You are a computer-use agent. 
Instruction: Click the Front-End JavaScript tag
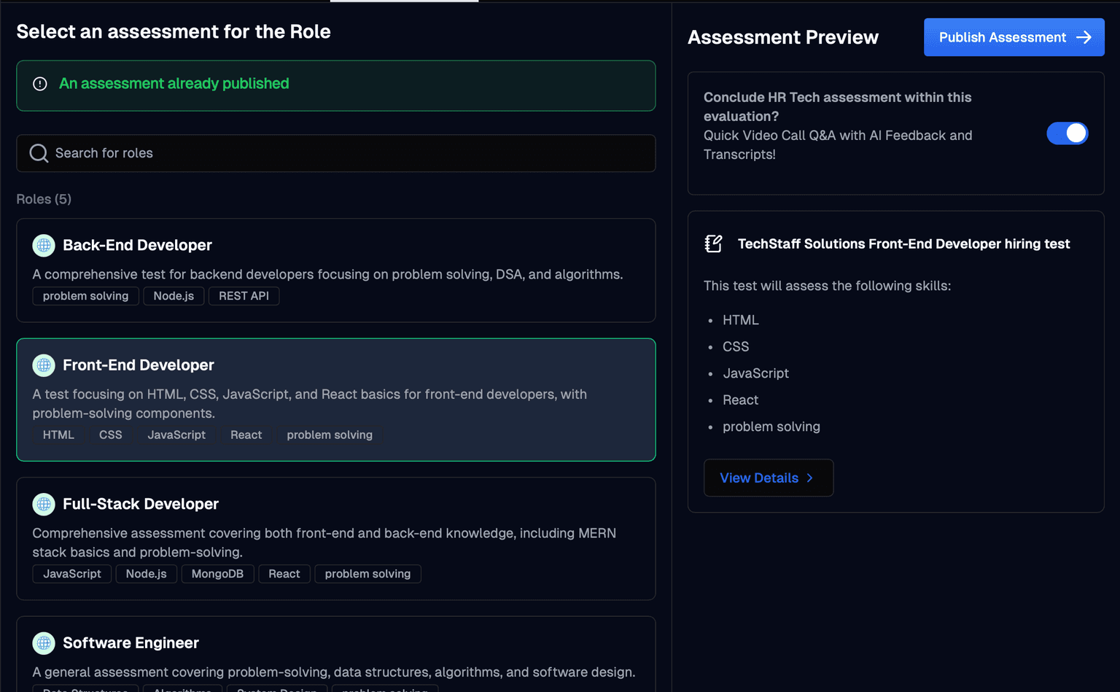point(176,435)
